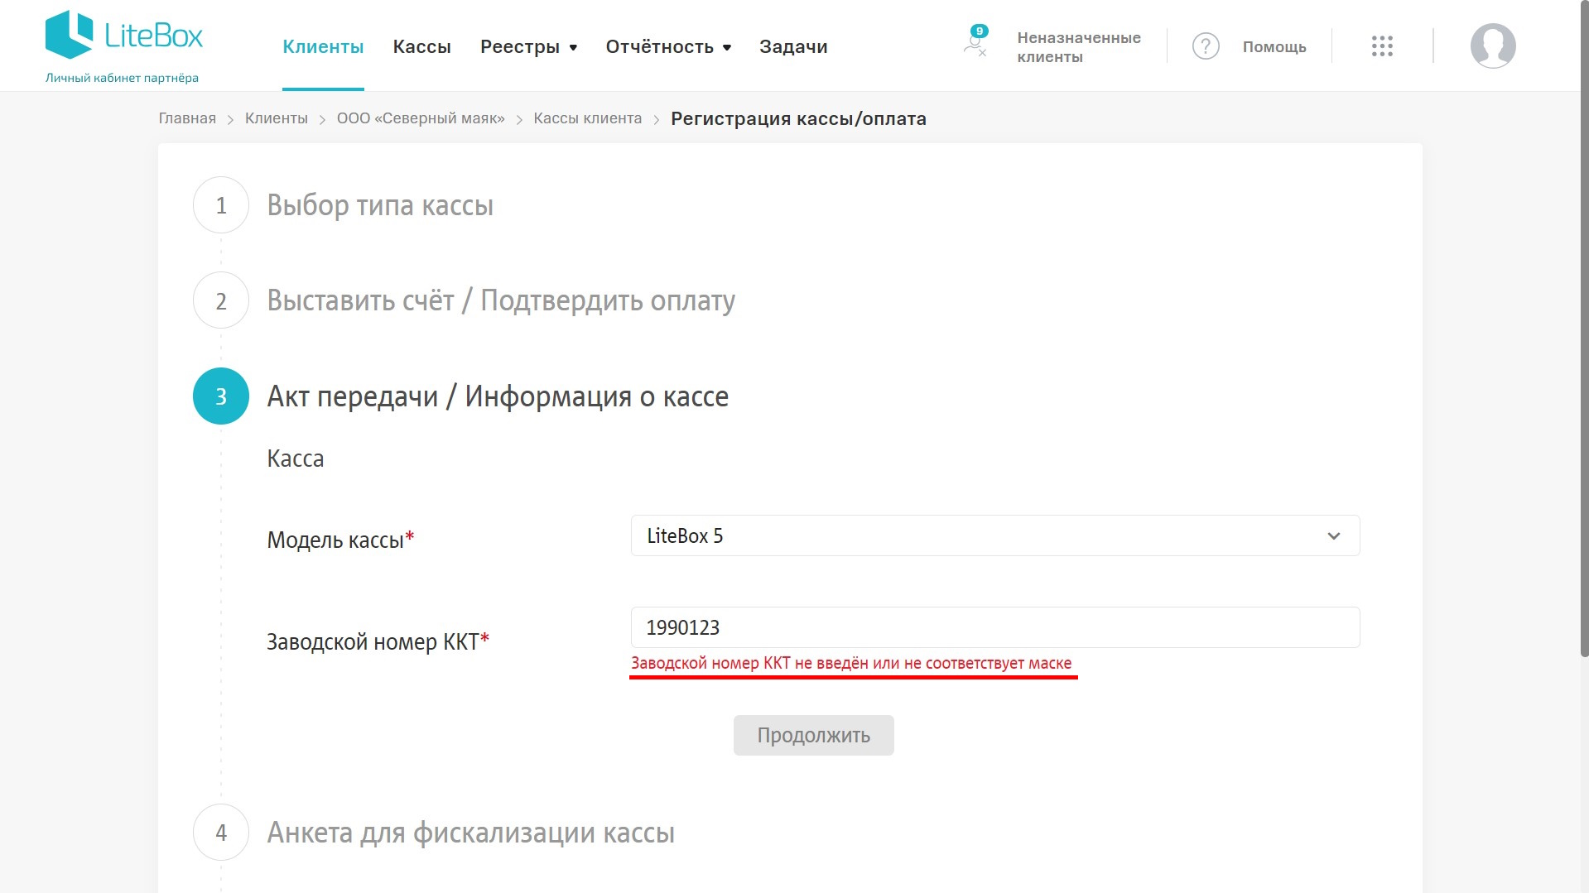
Task: Select the active step 3 circle
Action: pyautogui.click(x=221, y=396)
